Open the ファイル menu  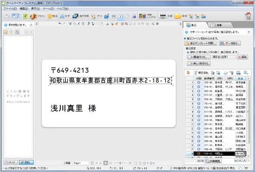(x=10, y=9)
